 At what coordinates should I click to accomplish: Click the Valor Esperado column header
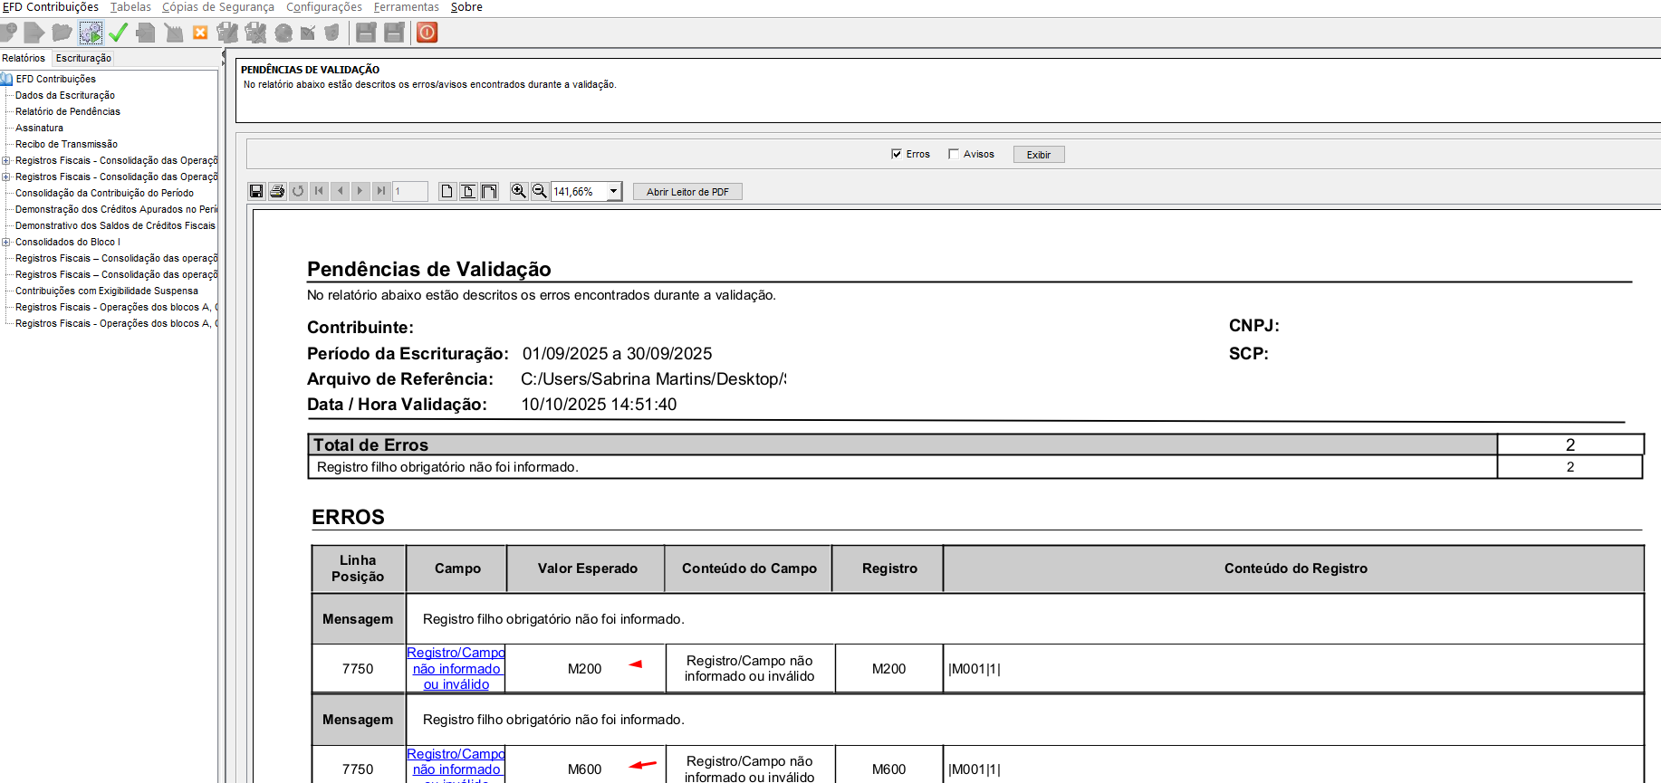[587, 568]
